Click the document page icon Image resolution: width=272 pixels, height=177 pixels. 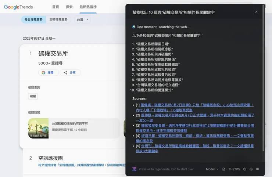click(x=223, y=169)
